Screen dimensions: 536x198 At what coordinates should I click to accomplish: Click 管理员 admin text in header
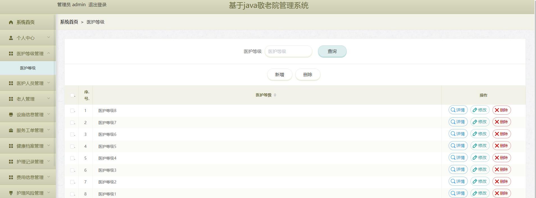(x=71, y=5)
